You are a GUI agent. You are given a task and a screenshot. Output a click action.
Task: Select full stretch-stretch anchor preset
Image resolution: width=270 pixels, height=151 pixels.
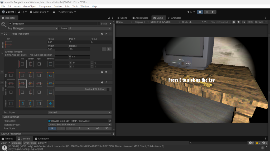[x=50, y=103]
